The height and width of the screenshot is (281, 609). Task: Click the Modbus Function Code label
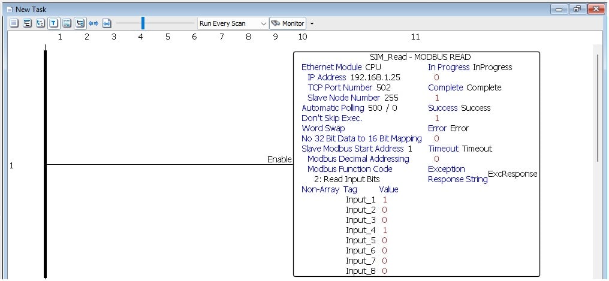pyautogui.click(x=349, y=169)
